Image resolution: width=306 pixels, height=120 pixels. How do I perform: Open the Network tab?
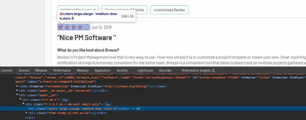pyautogui.click(x=41, y=70)
